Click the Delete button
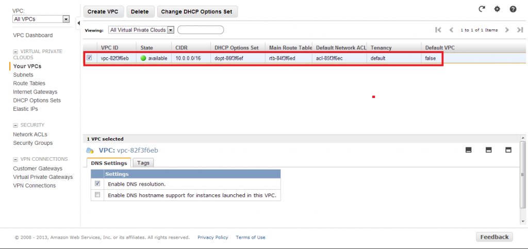 pyautogui.click(x=140, y=11)
